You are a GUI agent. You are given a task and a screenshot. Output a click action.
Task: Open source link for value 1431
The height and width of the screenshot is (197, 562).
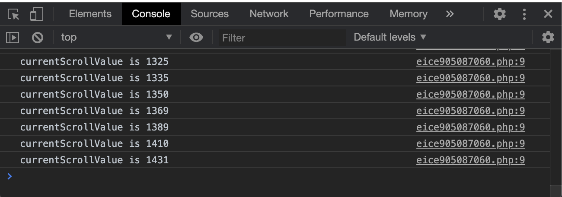coord(470,160)
